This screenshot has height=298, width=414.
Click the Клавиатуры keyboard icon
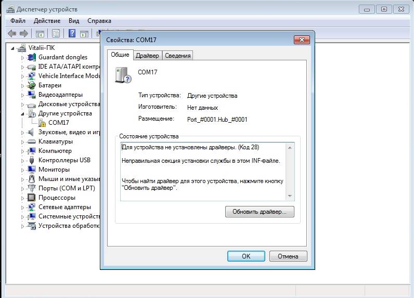32,141
